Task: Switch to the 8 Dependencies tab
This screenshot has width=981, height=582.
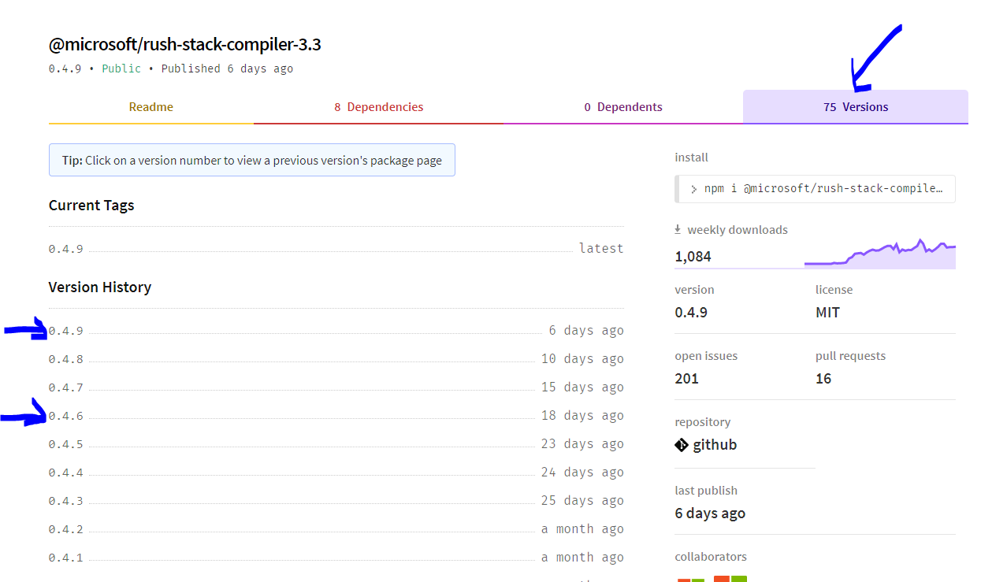Action: tap(379, 107)
